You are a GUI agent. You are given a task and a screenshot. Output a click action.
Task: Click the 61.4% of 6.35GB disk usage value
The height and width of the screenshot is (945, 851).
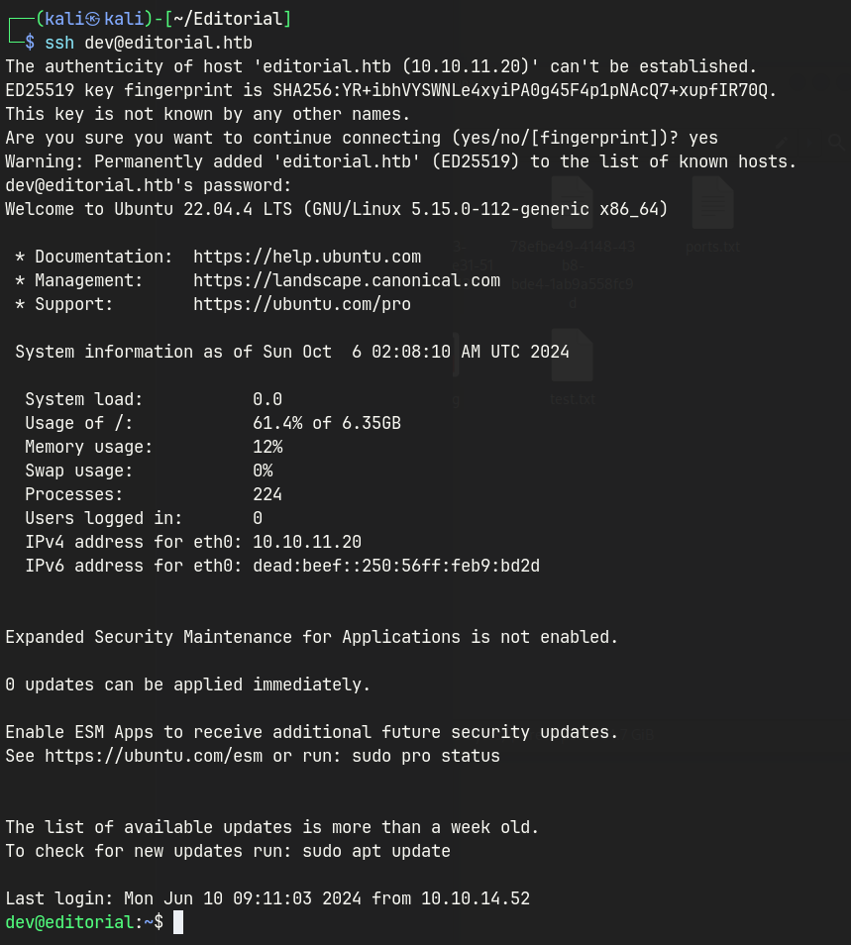[327, 423]
